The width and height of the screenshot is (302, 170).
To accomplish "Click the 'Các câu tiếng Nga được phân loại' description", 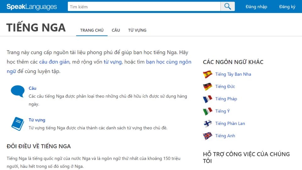I will (x=108, y=100).
